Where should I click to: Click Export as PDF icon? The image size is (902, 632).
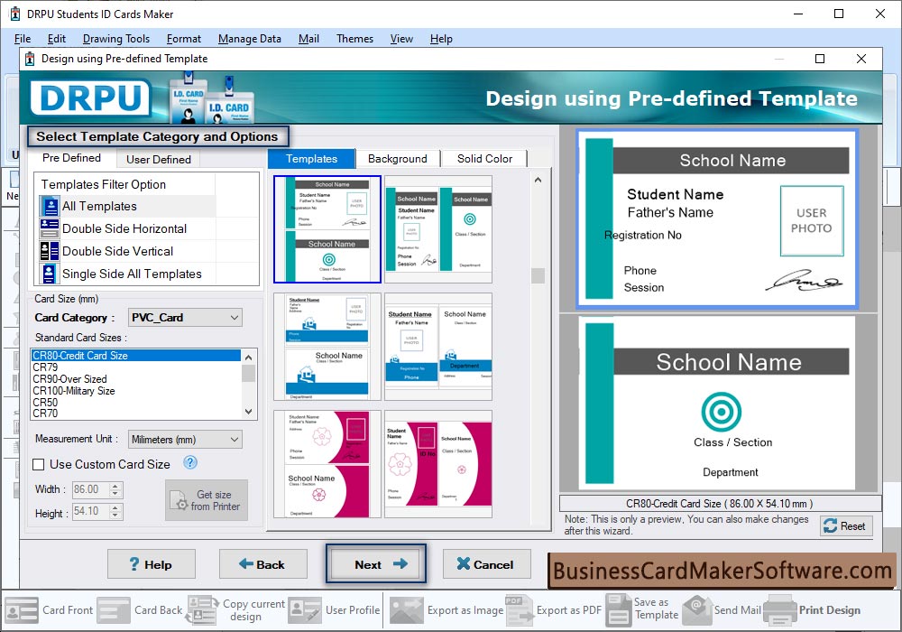click(520, 610)
